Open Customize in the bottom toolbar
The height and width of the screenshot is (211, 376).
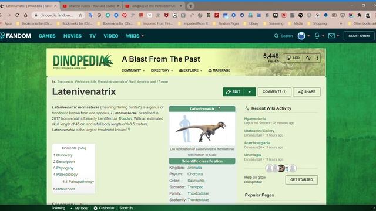104,208
